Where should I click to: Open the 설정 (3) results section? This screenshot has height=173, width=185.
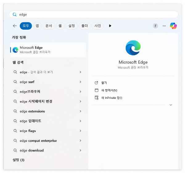click(x=18, y=160)
